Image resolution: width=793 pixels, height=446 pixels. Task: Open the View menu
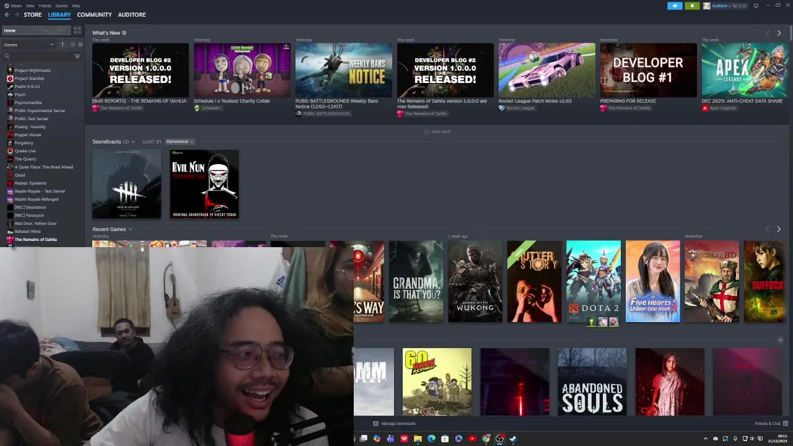pyautogui.click(x=30, y=6)
